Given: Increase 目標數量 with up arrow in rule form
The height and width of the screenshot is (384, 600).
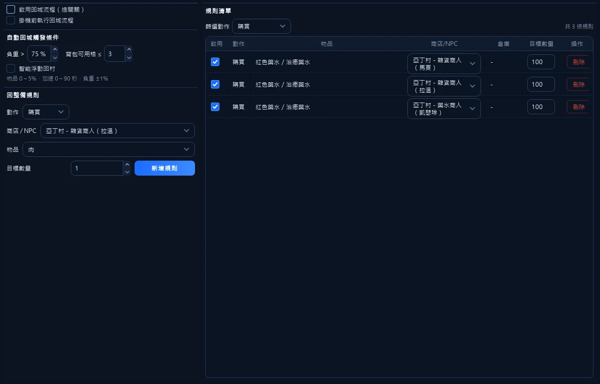Looking at the screenshot, I should pyautogui.click(x=127, y=164).
